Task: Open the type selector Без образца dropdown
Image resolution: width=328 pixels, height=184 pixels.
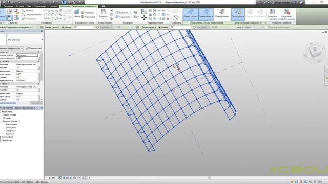Action: [42, 40]
